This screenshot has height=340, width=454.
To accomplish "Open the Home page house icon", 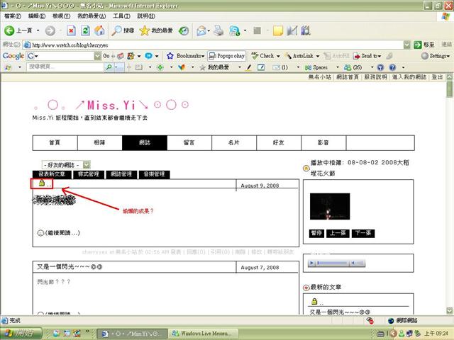I will coord(99,30).
